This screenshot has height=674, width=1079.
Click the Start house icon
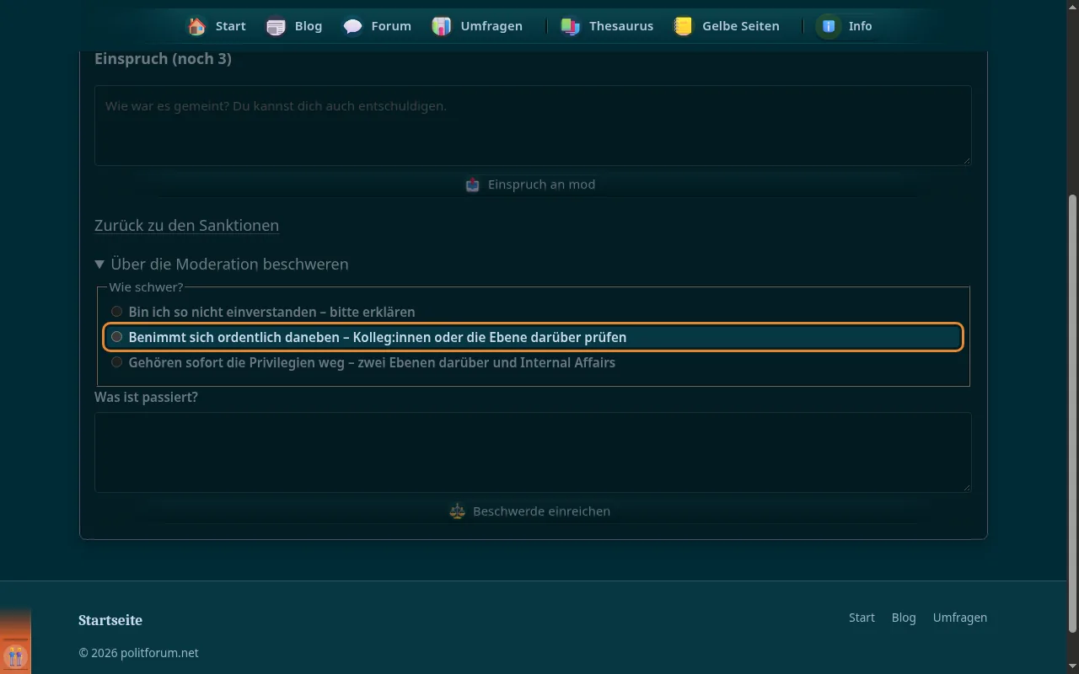pos(197,26)
